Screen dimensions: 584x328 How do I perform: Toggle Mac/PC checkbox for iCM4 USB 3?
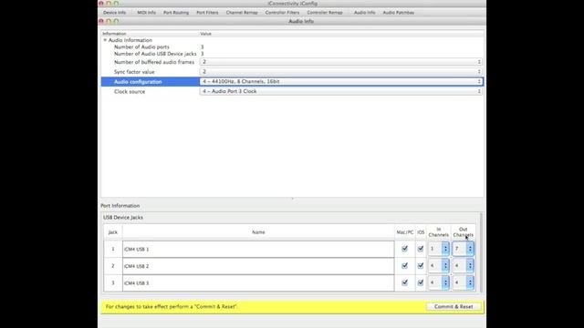(404, 283)
